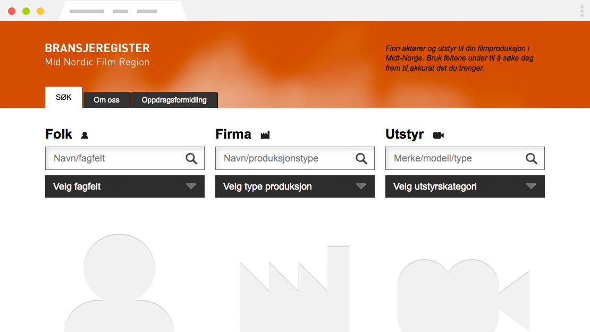Click the Bransjeregister site title

pyautogui.click(x=97, y=48)
